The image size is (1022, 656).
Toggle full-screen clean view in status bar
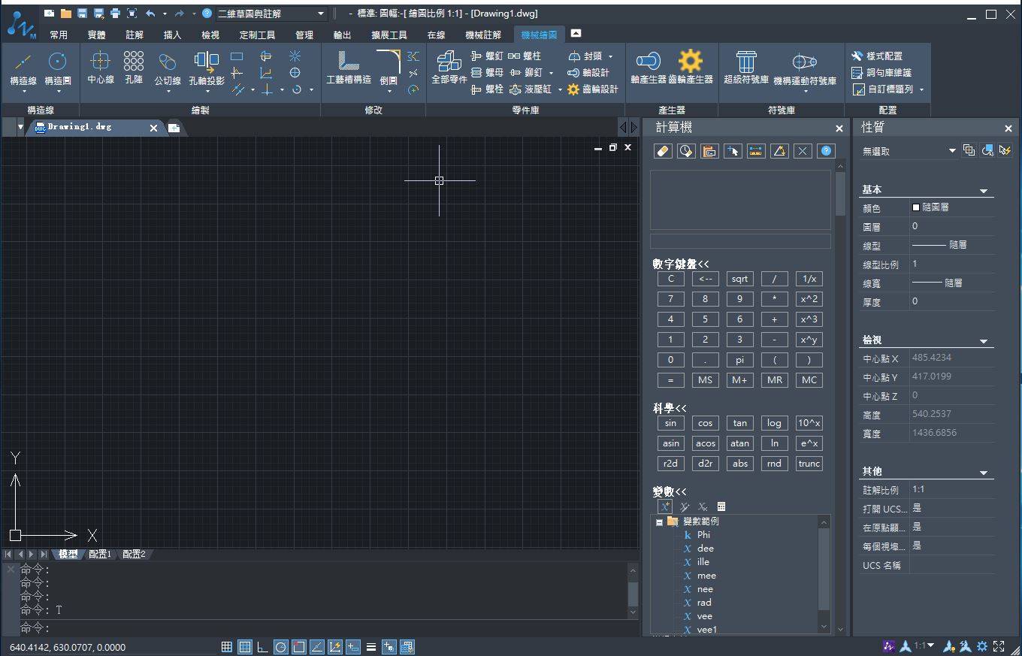(999, 646)
